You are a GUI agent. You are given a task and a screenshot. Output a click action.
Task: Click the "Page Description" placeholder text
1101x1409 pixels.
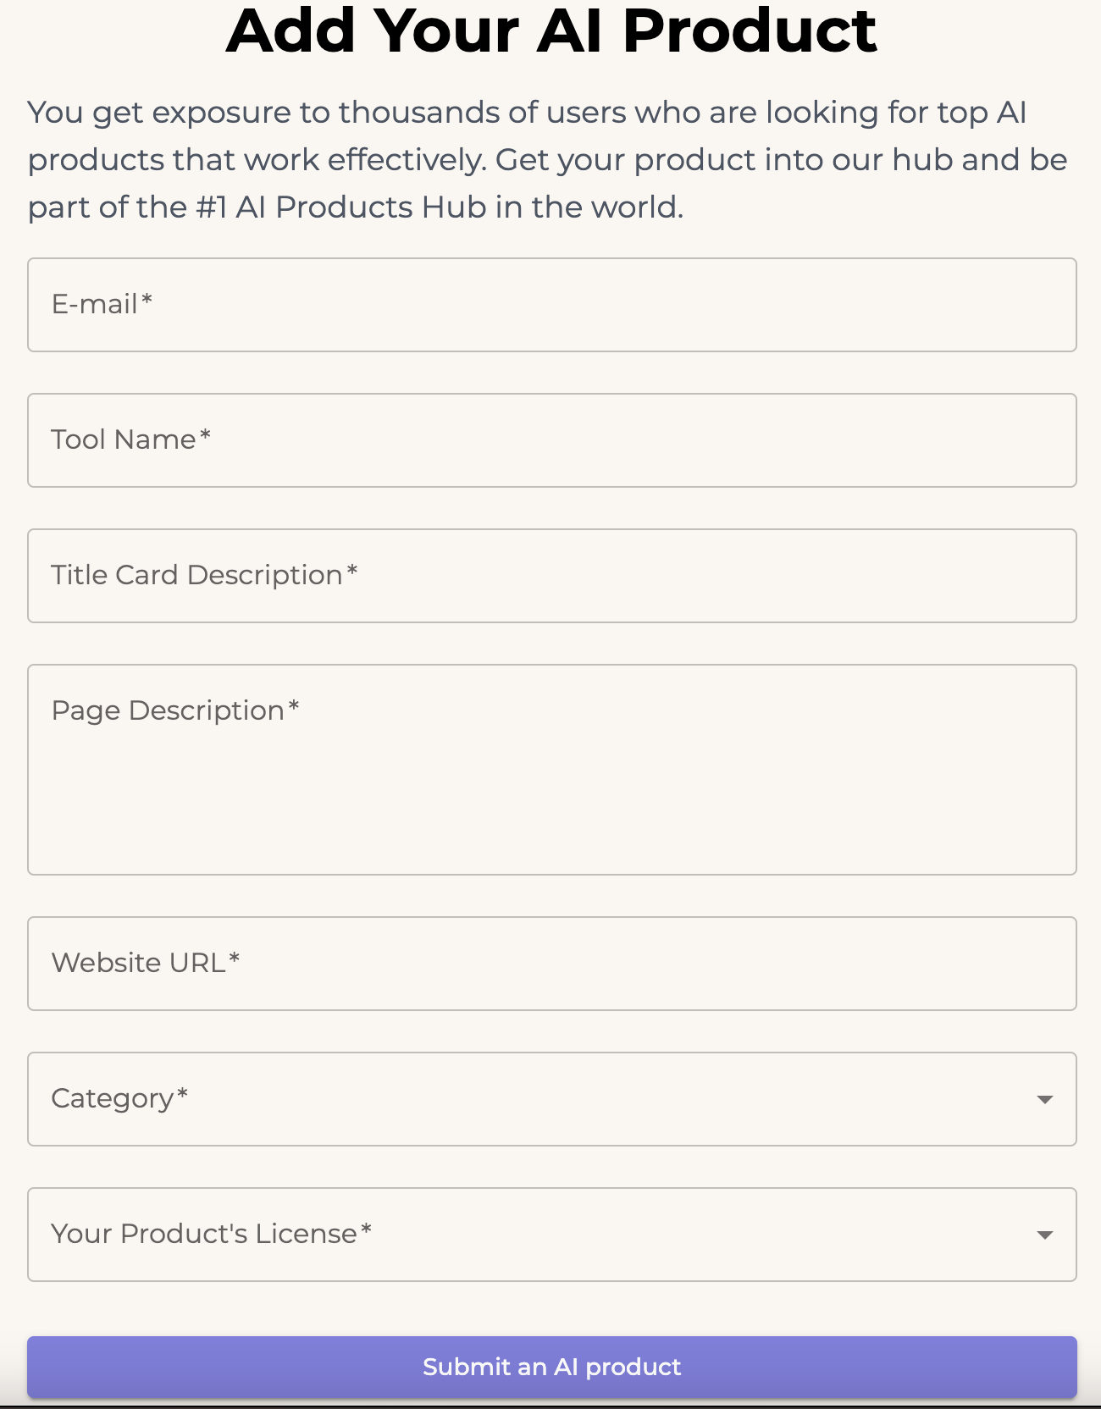tap(168, 710)
